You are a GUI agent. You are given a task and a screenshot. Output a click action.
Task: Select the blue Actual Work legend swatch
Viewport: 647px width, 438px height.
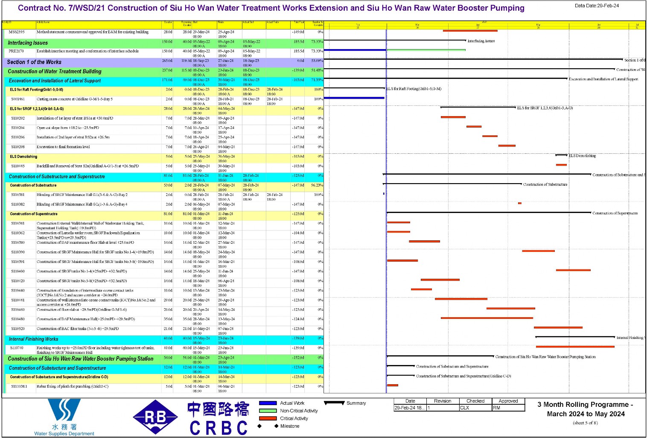[x=268, y=403]
